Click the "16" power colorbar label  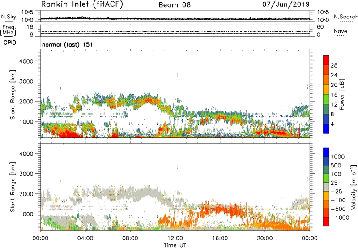click(334, 95)
